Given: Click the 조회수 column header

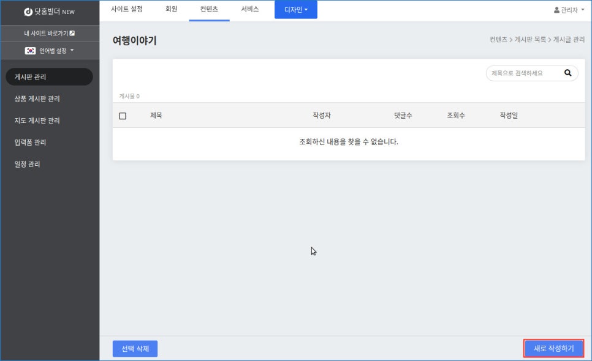Looking at the screenshot, I should (456, 115).
